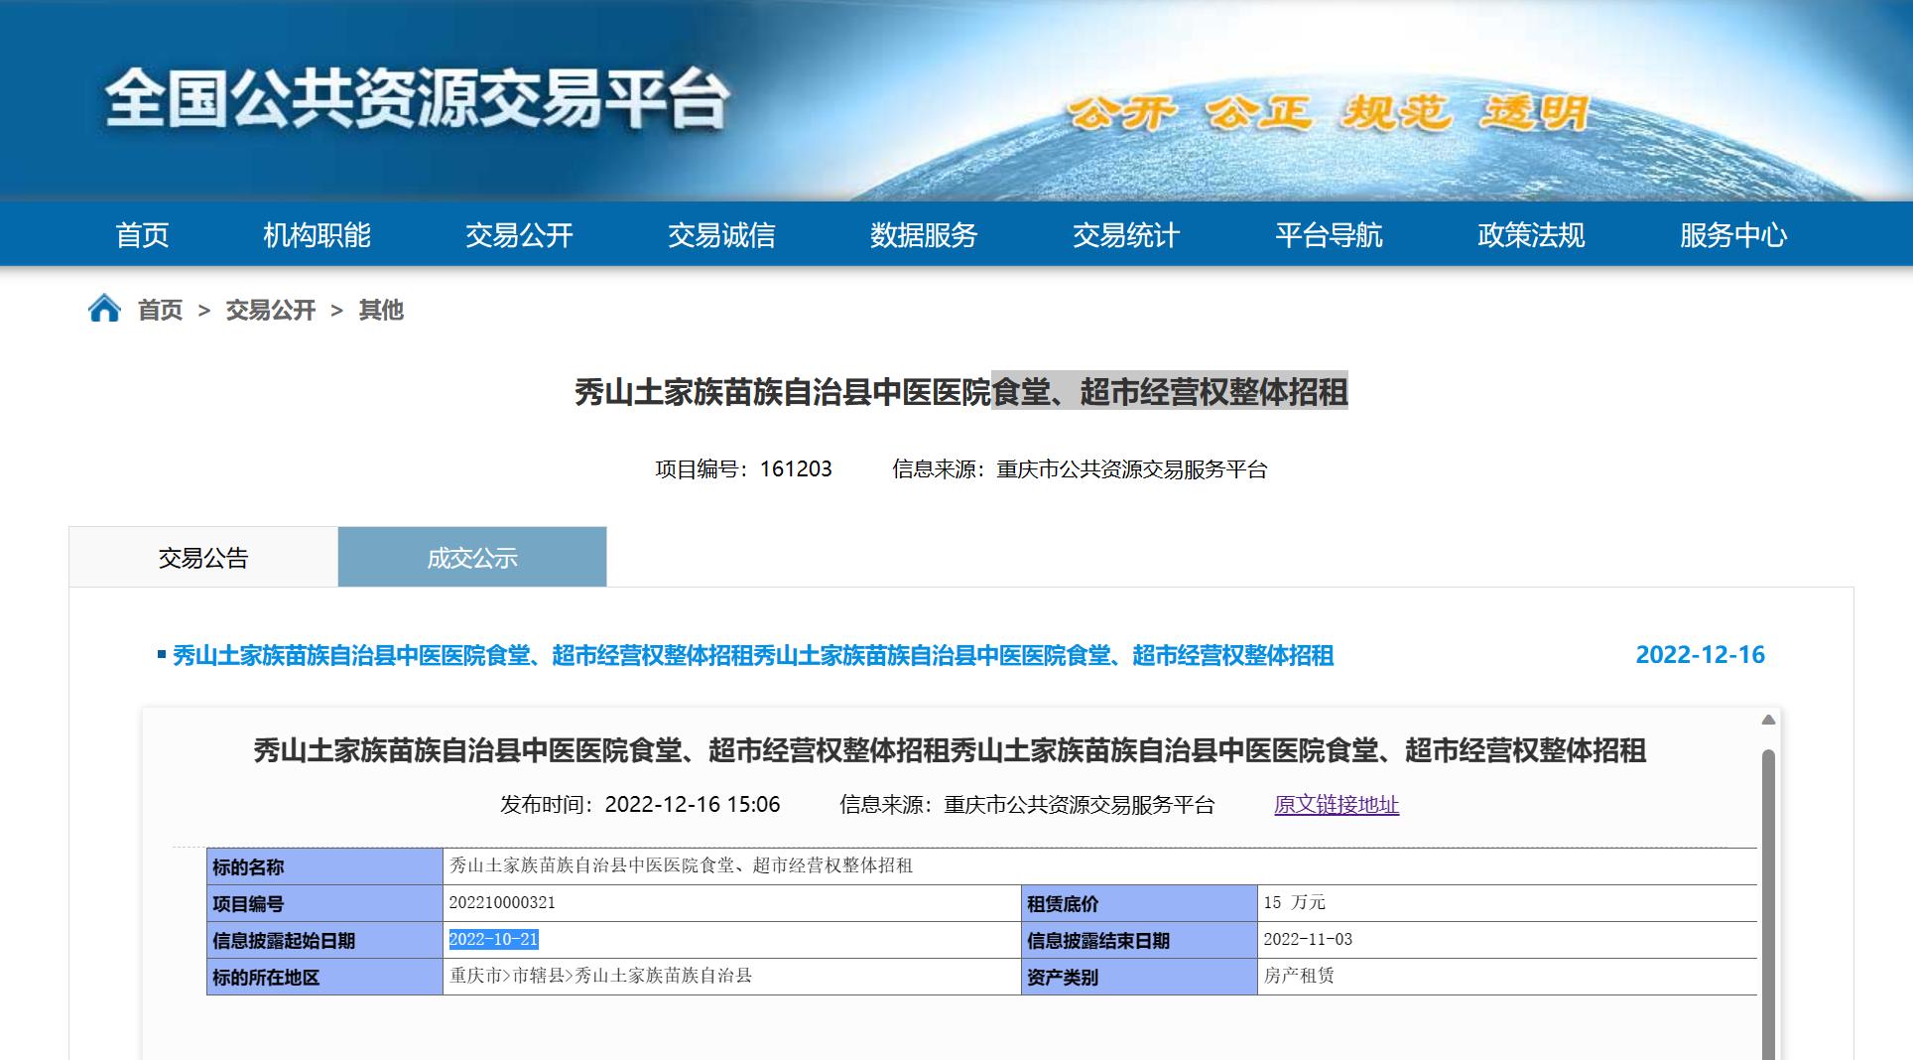Go to 交易公开 in the navigation bar
The image size is (1913, 1060).
[x=519, y=235]
